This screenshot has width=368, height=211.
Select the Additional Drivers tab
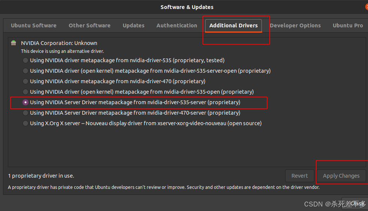coord(234,25)
